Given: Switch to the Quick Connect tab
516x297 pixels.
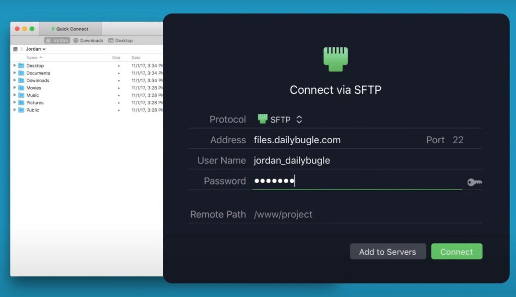Looking at the screenshot, I should [x=71, y=29].
